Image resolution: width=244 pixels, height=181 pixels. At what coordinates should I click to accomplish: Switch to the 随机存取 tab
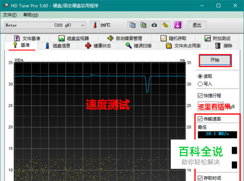click(173, 39)
